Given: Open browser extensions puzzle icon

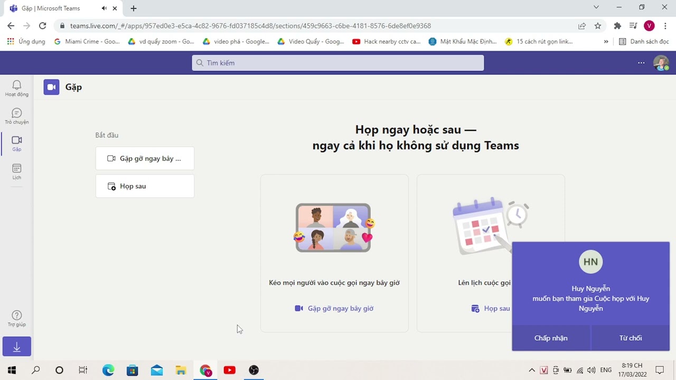Looking at the screenshot, I should click(617, 26).
